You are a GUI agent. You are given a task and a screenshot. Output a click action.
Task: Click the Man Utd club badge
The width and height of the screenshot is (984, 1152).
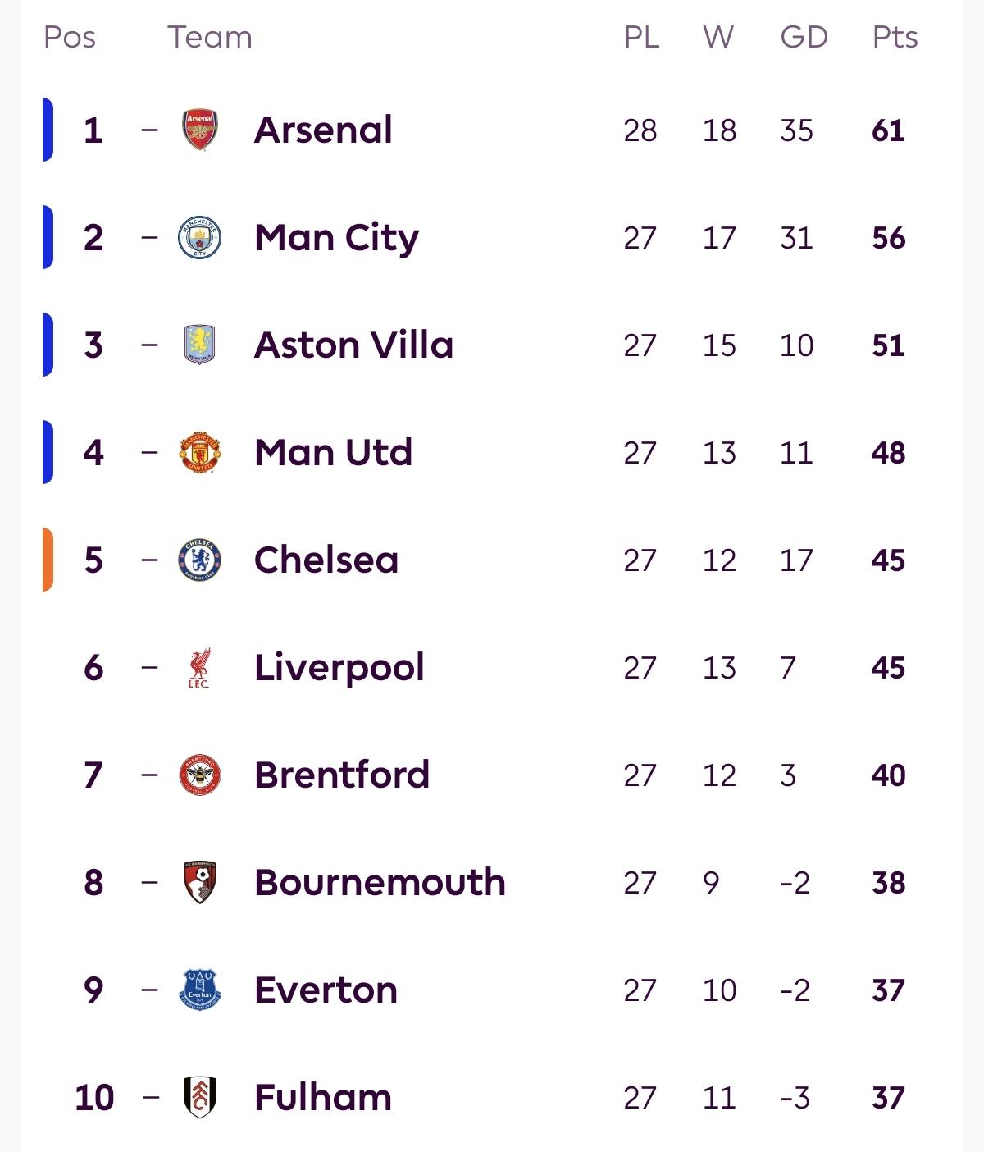click(x=199, y=452)
